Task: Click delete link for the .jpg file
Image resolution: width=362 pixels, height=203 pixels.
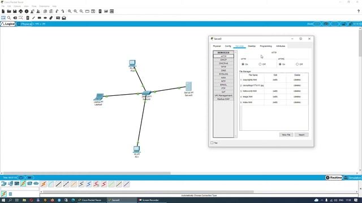Action: pos(297,85)
